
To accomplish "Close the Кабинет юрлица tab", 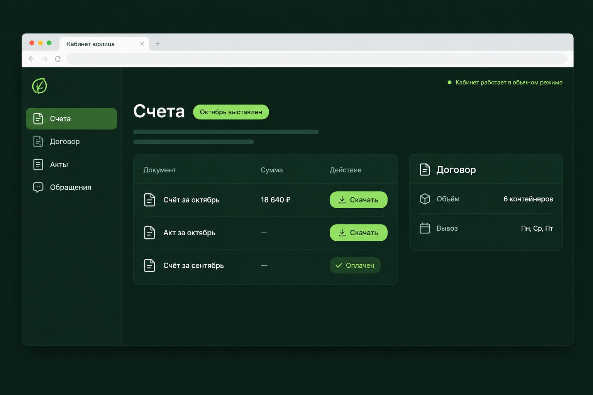I will click(x=142, y=44).
